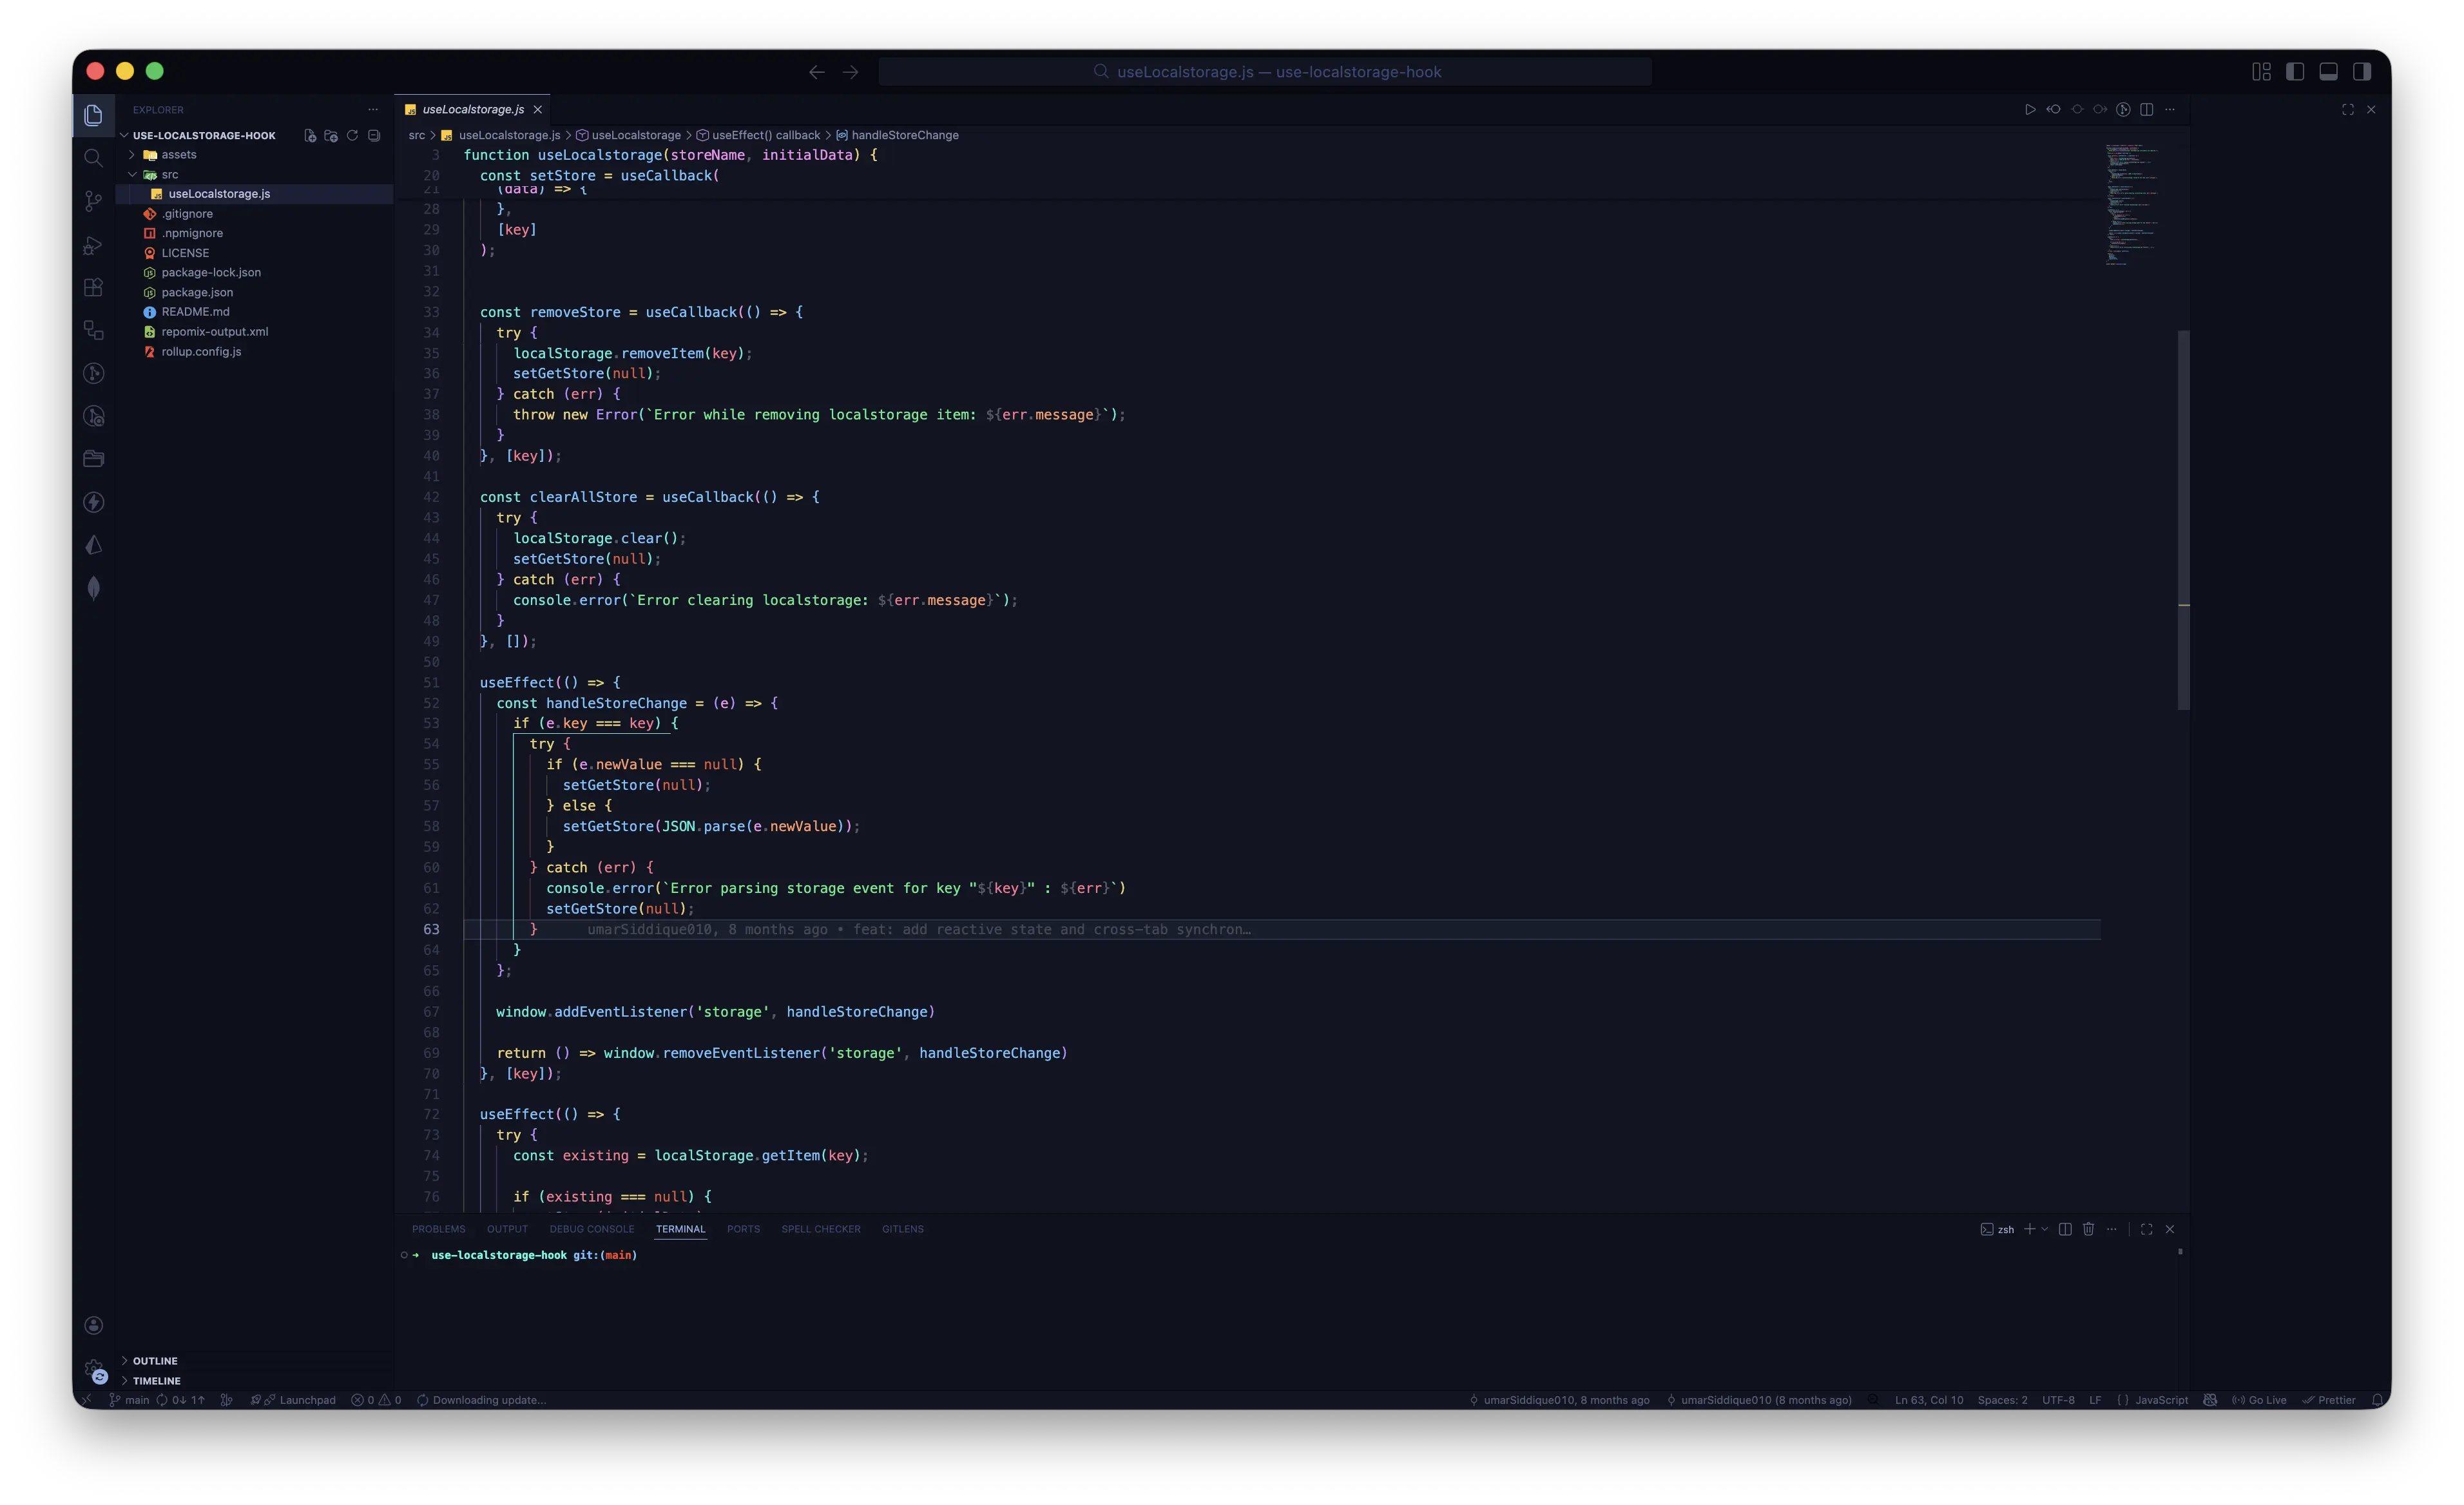Expand the TIMELINE section

point(156,1381)
